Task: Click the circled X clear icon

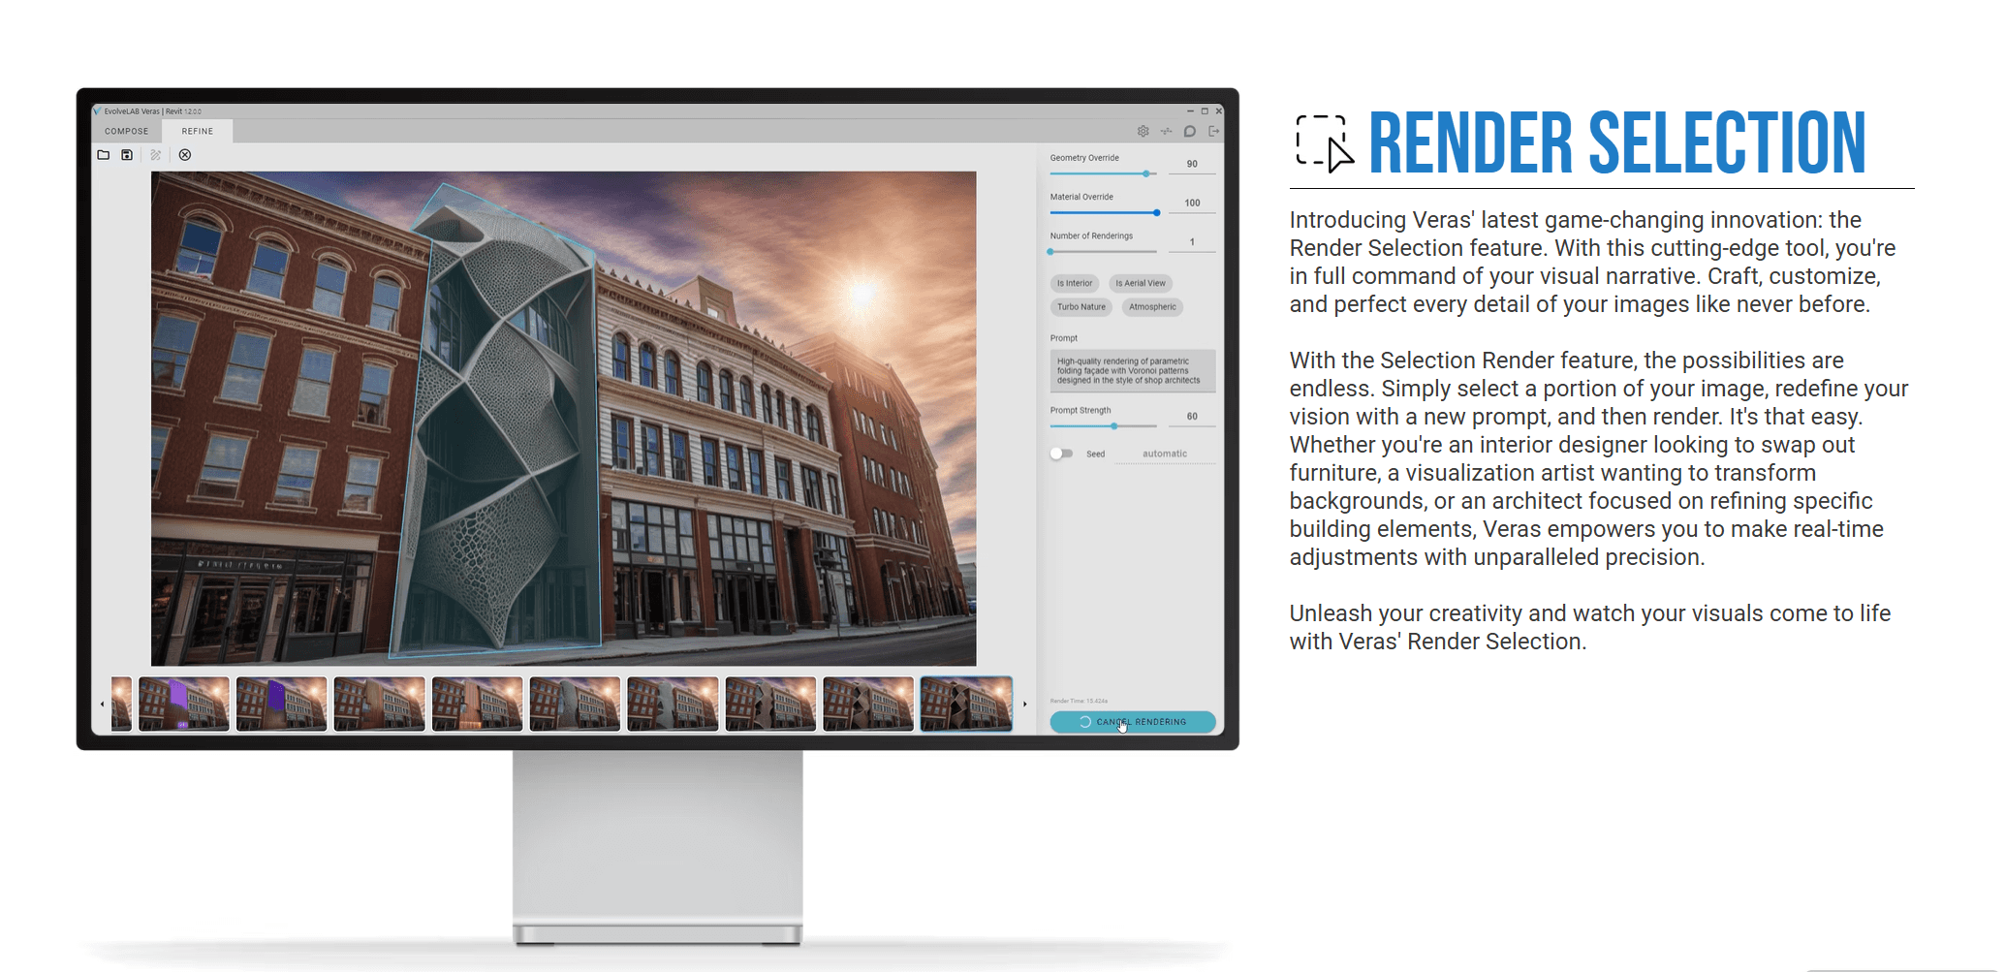Action: click(185, 155)
